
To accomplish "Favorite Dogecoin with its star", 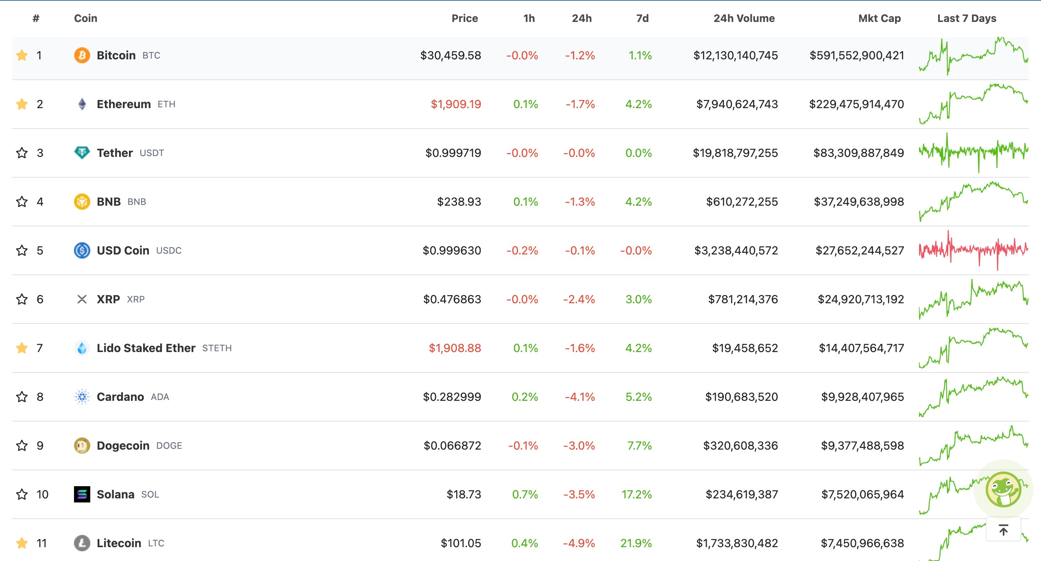I will 22,446.
